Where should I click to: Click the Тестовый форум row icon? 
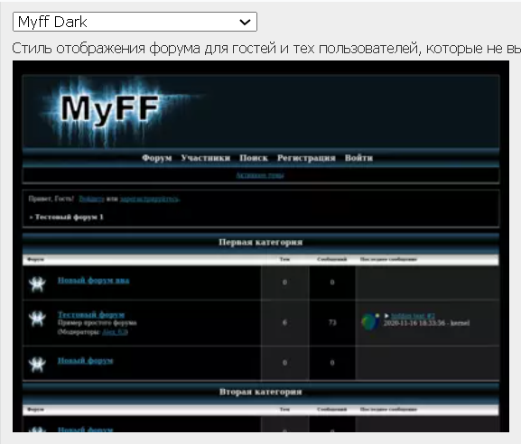[37, 319]
